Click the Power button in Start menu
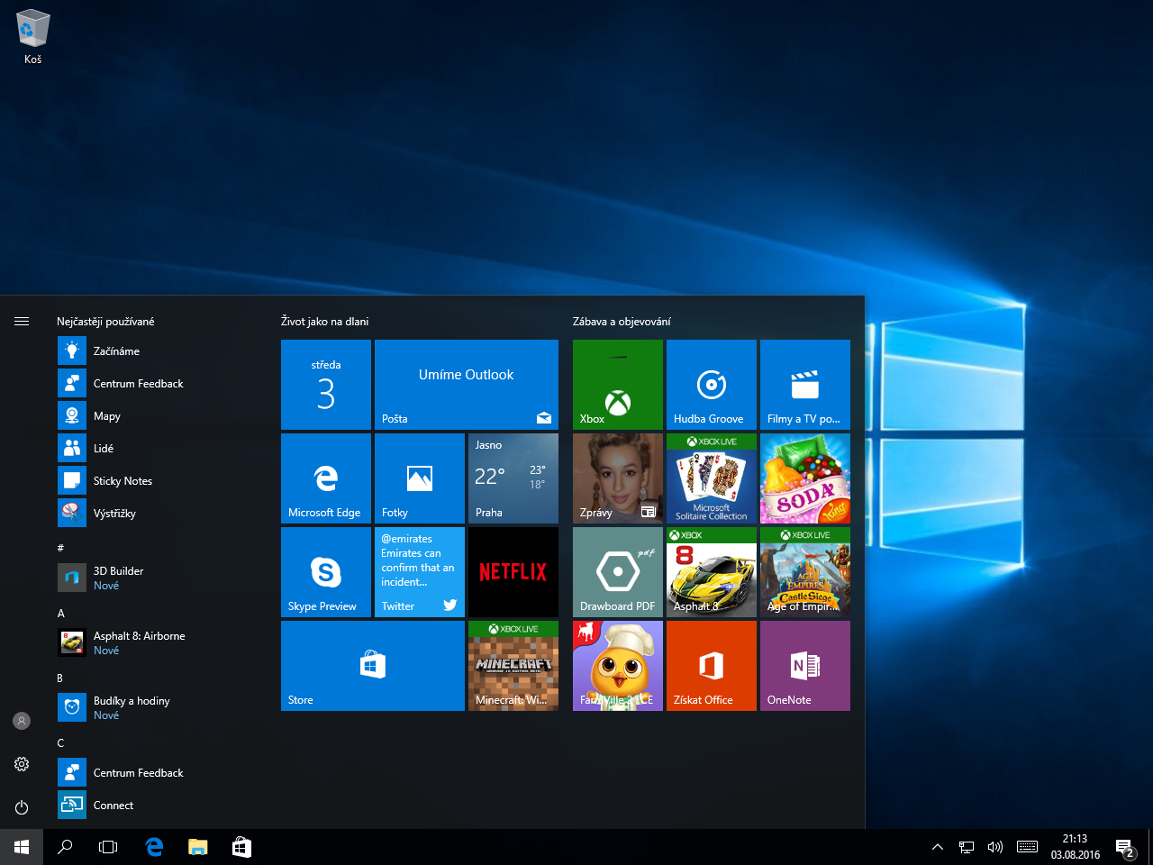The height and width of the screenshot is (865, 1153). pyautogui.click(x=22, y=807)
